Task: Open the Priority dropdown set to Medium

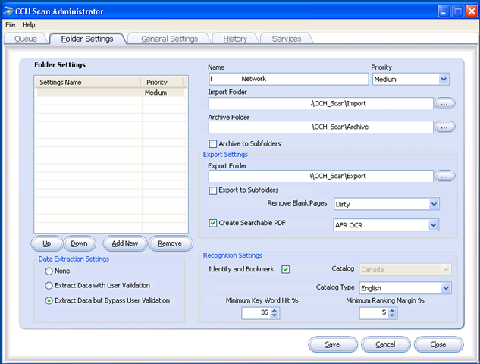Action: (444, 80)
